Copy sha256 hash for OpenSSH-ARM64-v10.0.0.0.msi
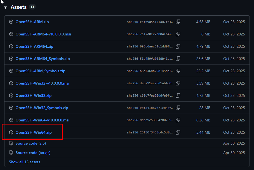 click(x=178, y=34)
